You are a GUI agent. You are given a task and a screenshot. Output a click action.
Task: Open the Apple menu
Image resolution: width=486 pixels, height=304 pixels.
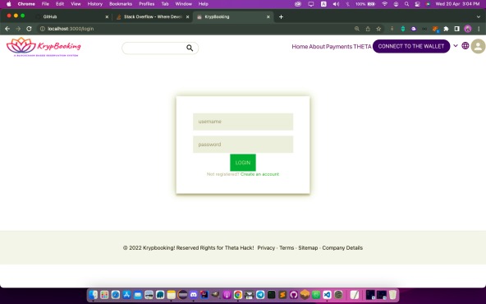click(9, 4)
